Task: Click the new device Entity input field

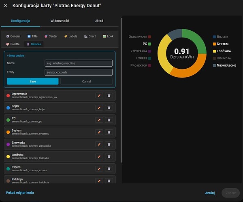Action: click(79, 72)
